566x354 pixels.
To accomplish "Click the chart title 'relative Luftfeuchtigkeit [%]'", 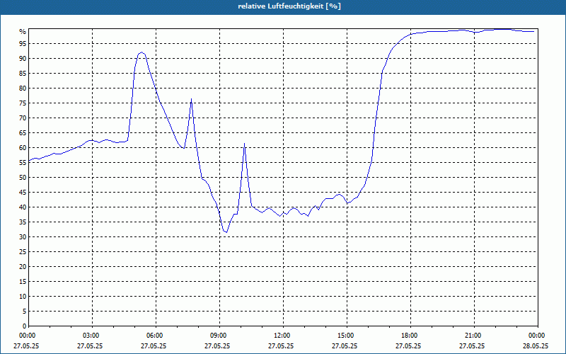I will tap(289, 6).
